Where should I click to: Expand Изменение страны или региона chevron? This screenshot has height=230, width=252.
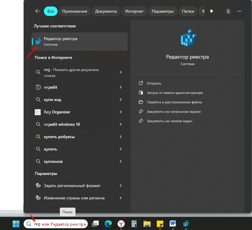(x=121, y=198)
